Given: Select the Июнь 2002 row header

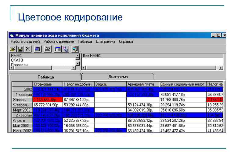Looking at the screenshot, I should [22, 130].
